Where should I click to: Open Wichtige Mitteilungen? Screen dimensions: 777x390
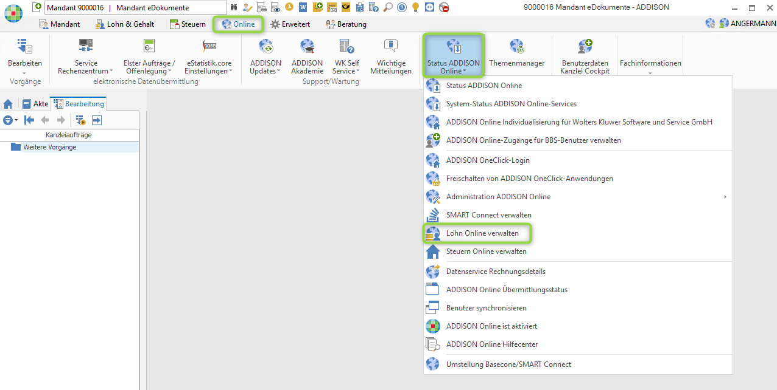[x=391, y=56]
